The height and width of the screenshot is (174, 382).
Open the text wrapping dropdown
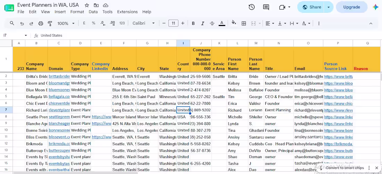(294, 23)
